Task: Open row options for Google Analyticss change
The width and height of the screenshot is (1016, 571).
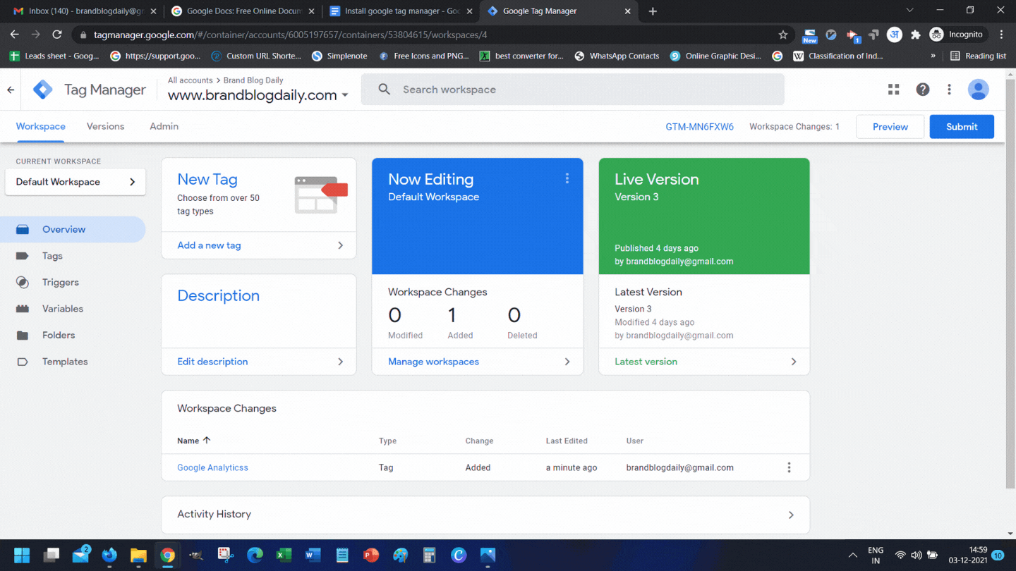Action: (x=789, y=467)
